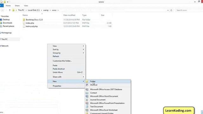203x114 pixels.
Task: Click folder icon beside Folder entry
Action: tap(87, 81)
